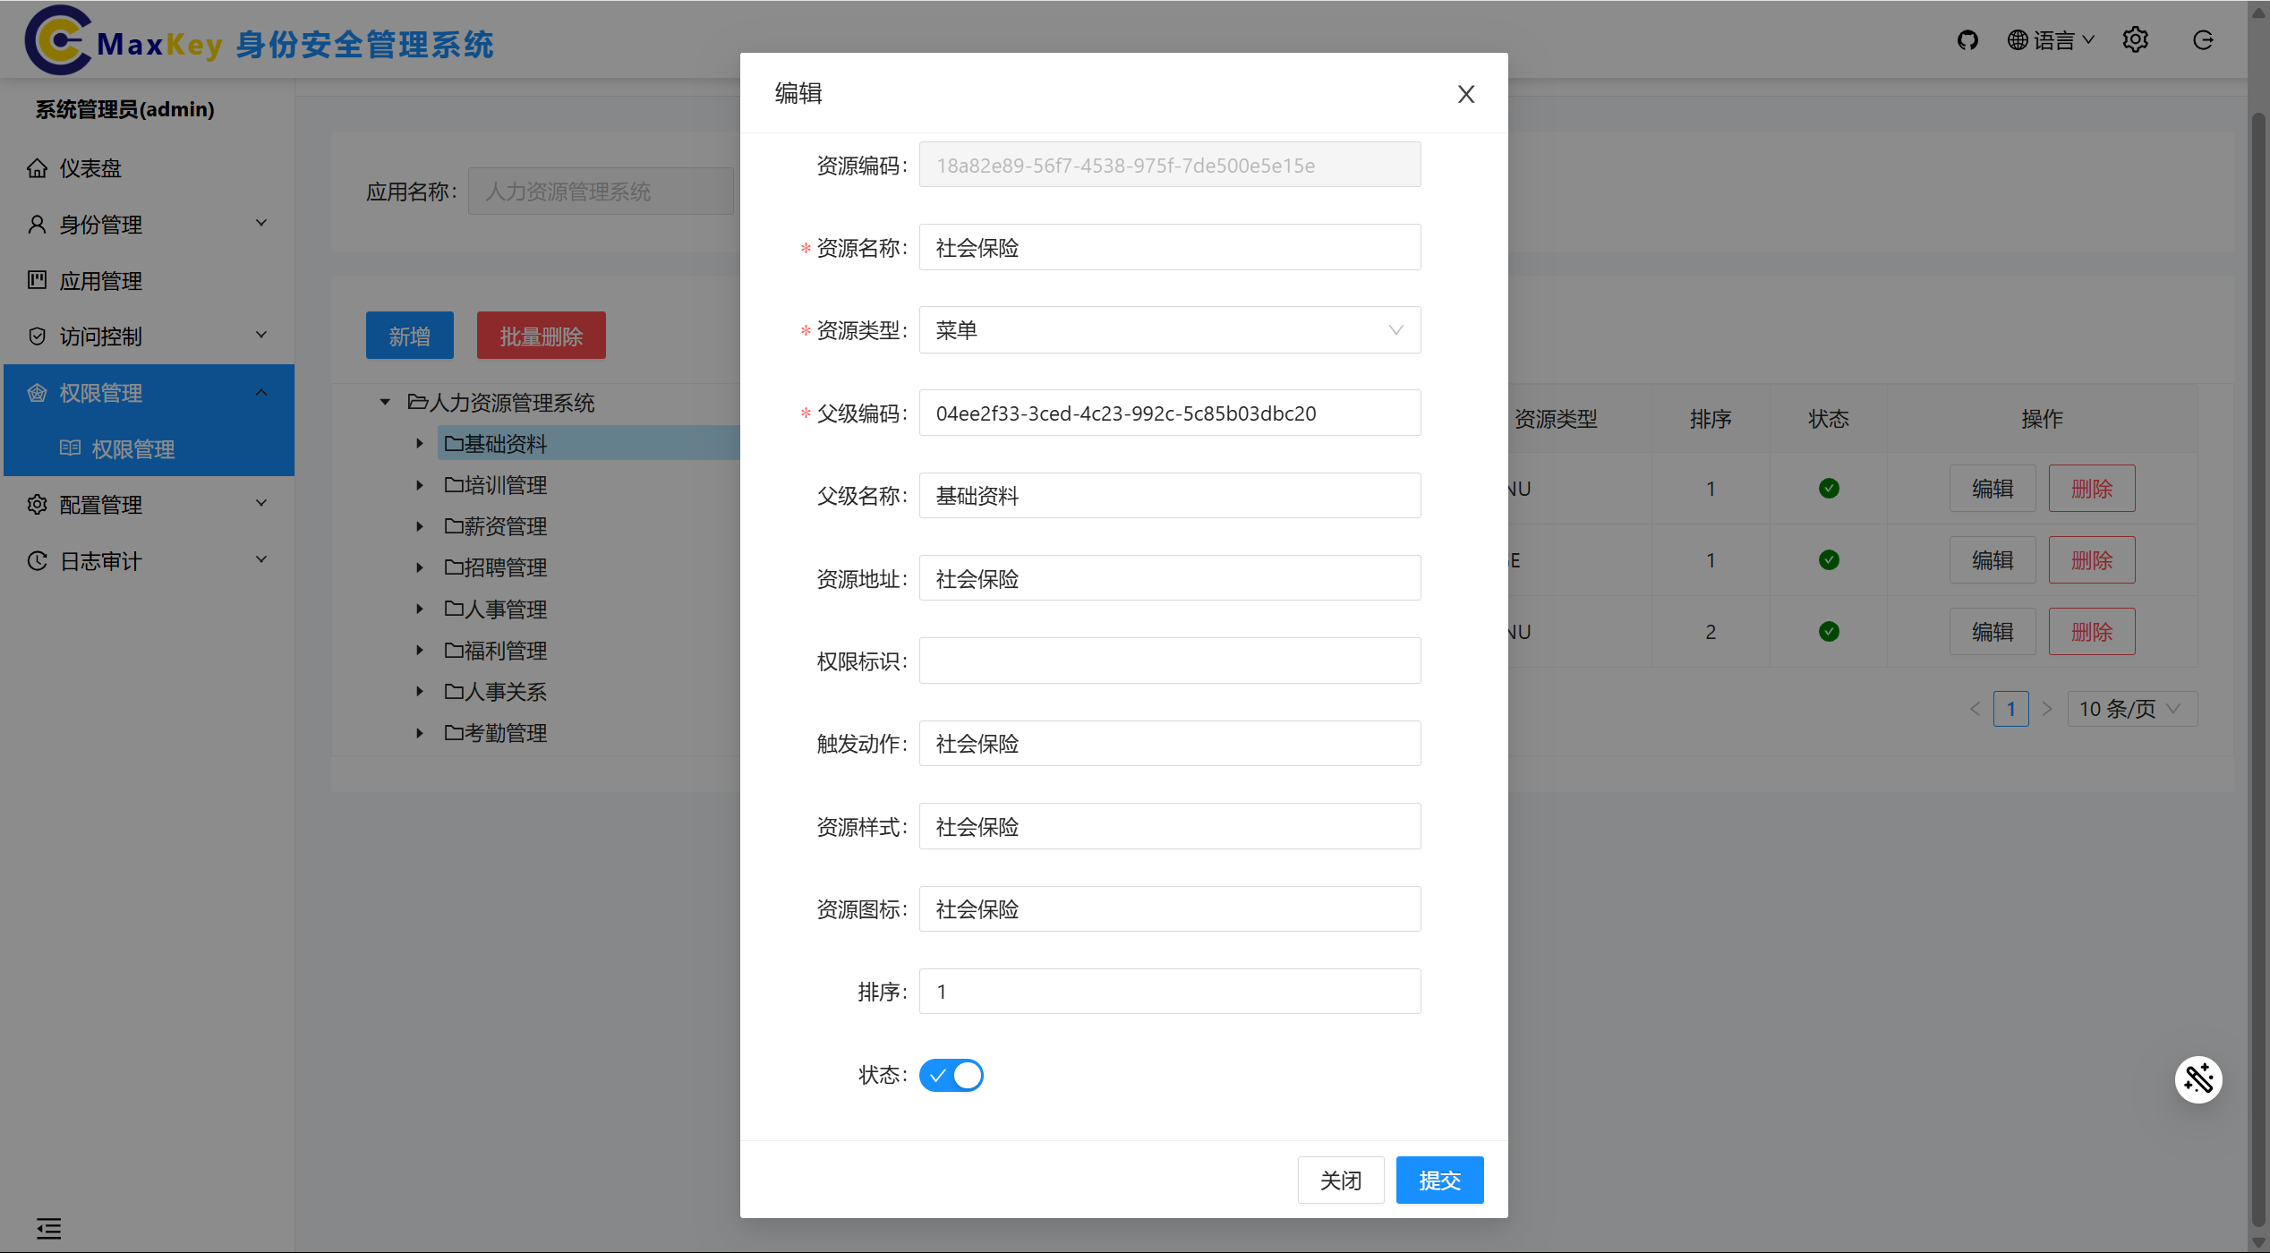
Task: Submit the edit dialog via 提交 button
Action: coord(1438,1180)
